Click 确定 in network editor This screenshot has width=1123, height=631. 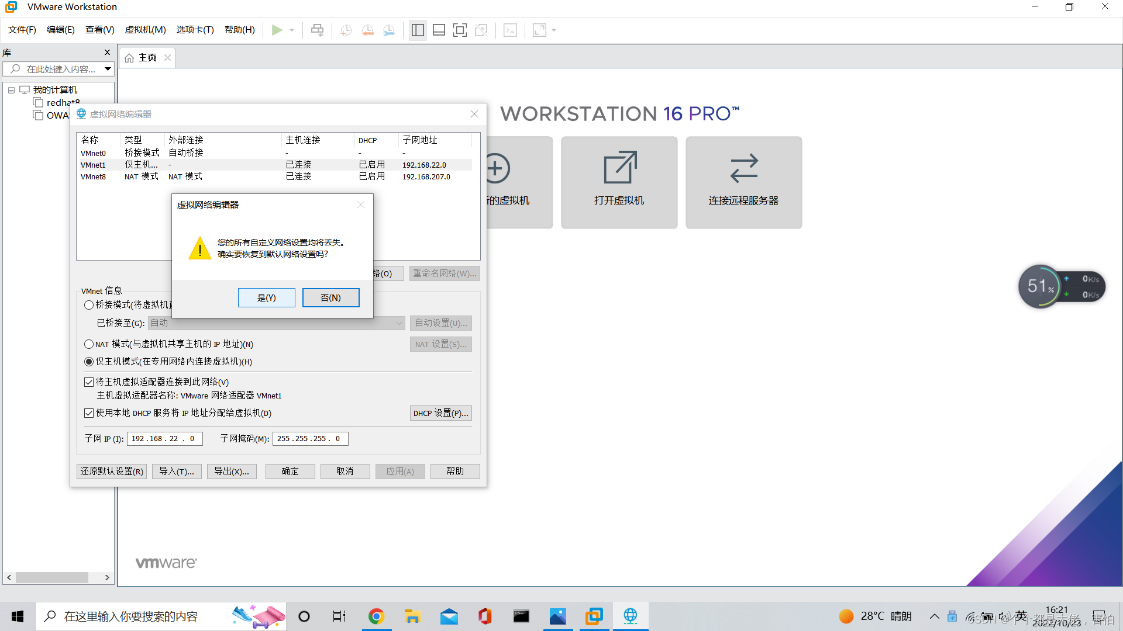(x=290, y=471)
